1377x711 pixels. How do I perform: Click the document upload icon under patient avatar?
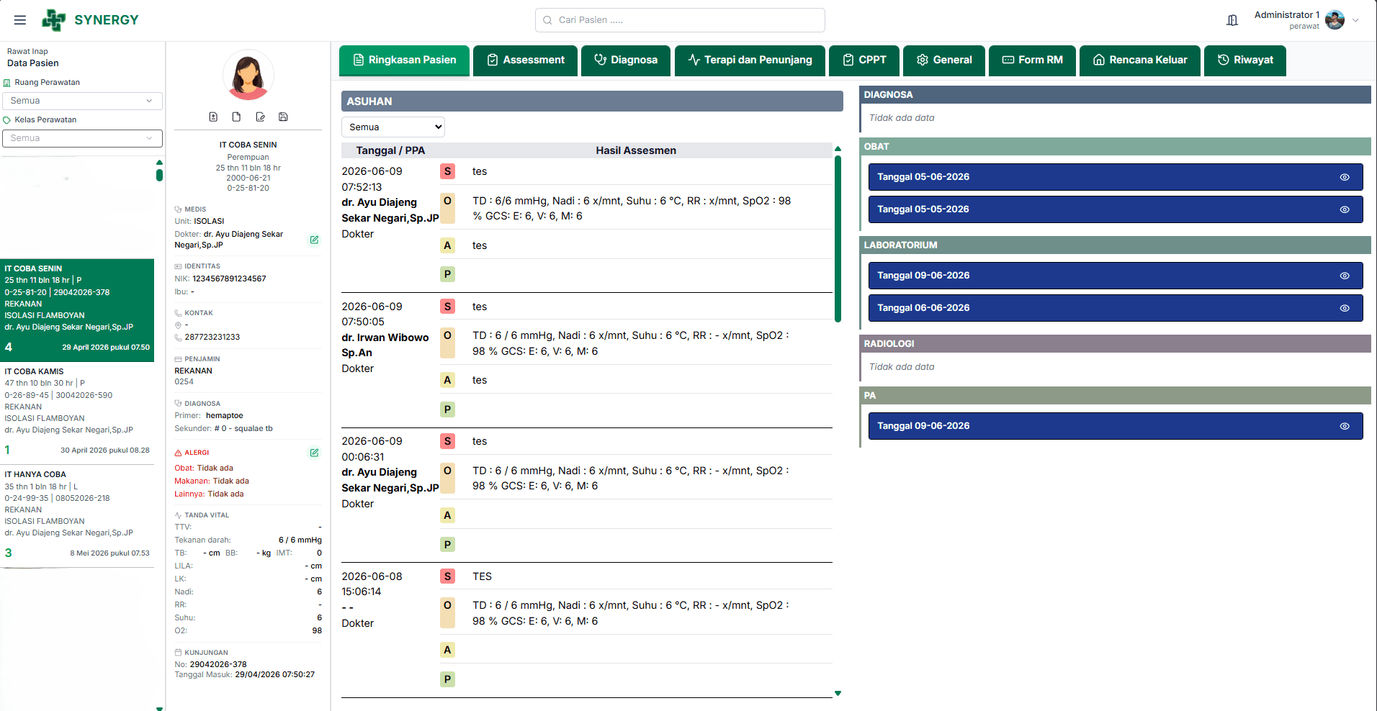pyautogui.click(x=213, y=117)
